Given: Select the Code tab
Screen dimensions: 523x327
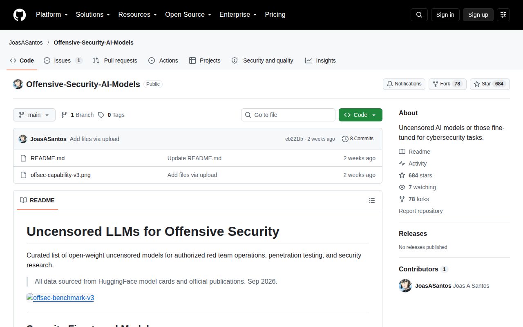Looking at the screenshot, I should [x=22, y=60].
